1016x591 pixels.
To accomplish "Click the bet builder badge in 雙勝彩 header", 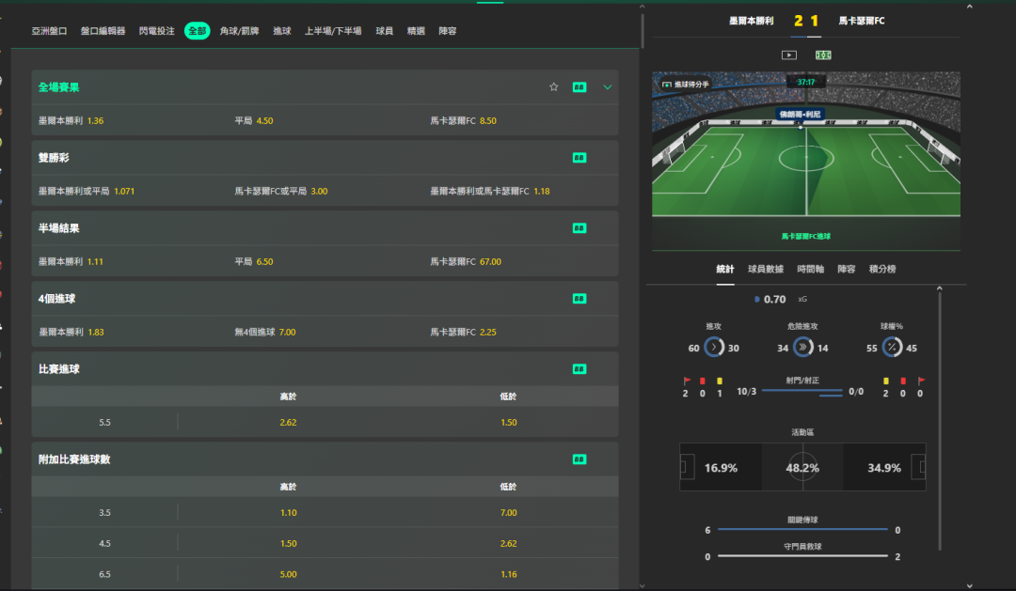I will coord(579,158).
